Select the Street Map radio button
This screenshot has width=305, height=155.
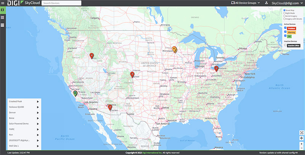[x=284, y=10]
